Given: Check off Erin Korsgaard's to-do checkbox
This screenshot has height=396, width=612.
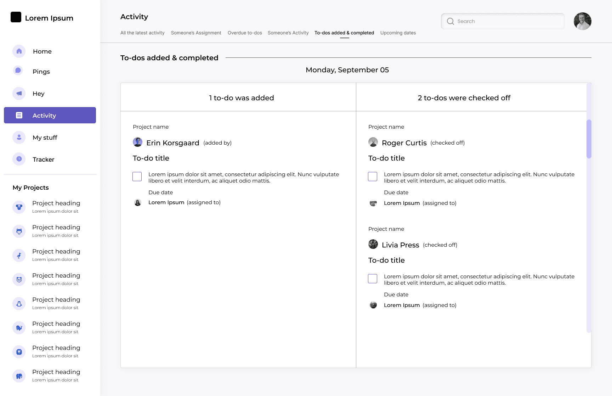Looking at the screenshot, I should [137, 177].
